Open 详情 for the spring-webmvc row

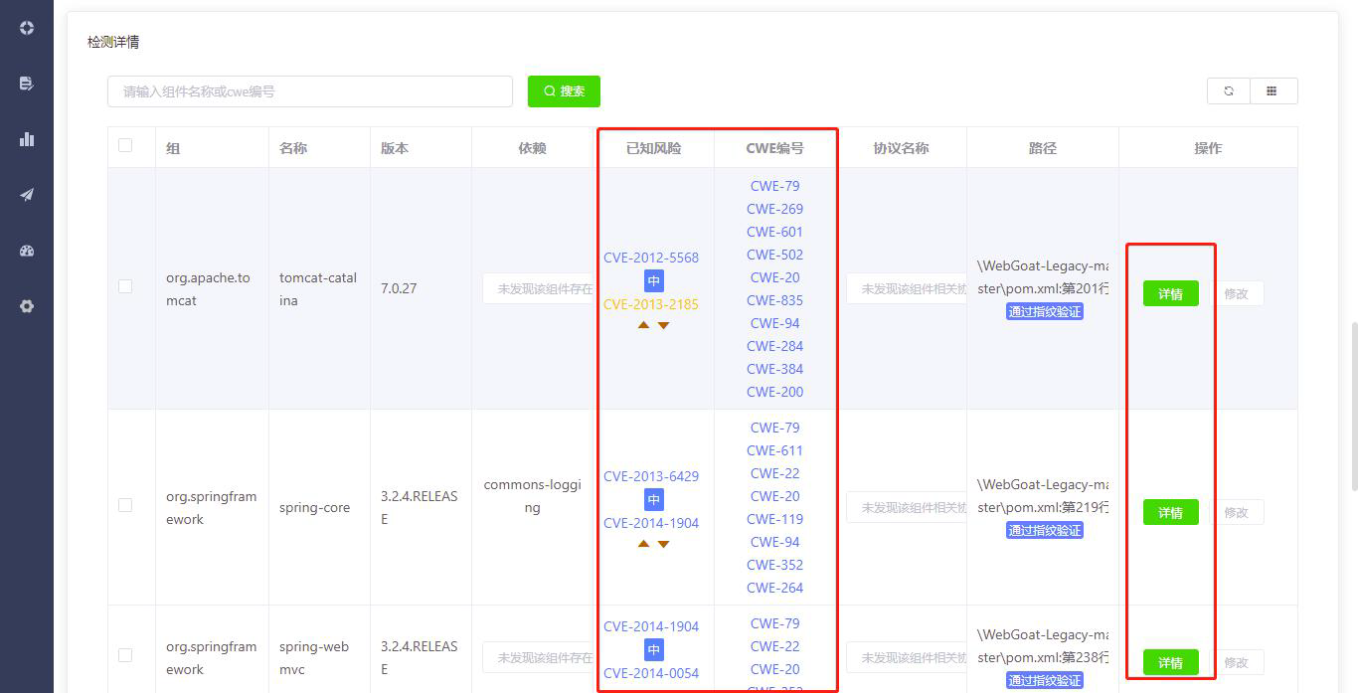pos(1171,662)
